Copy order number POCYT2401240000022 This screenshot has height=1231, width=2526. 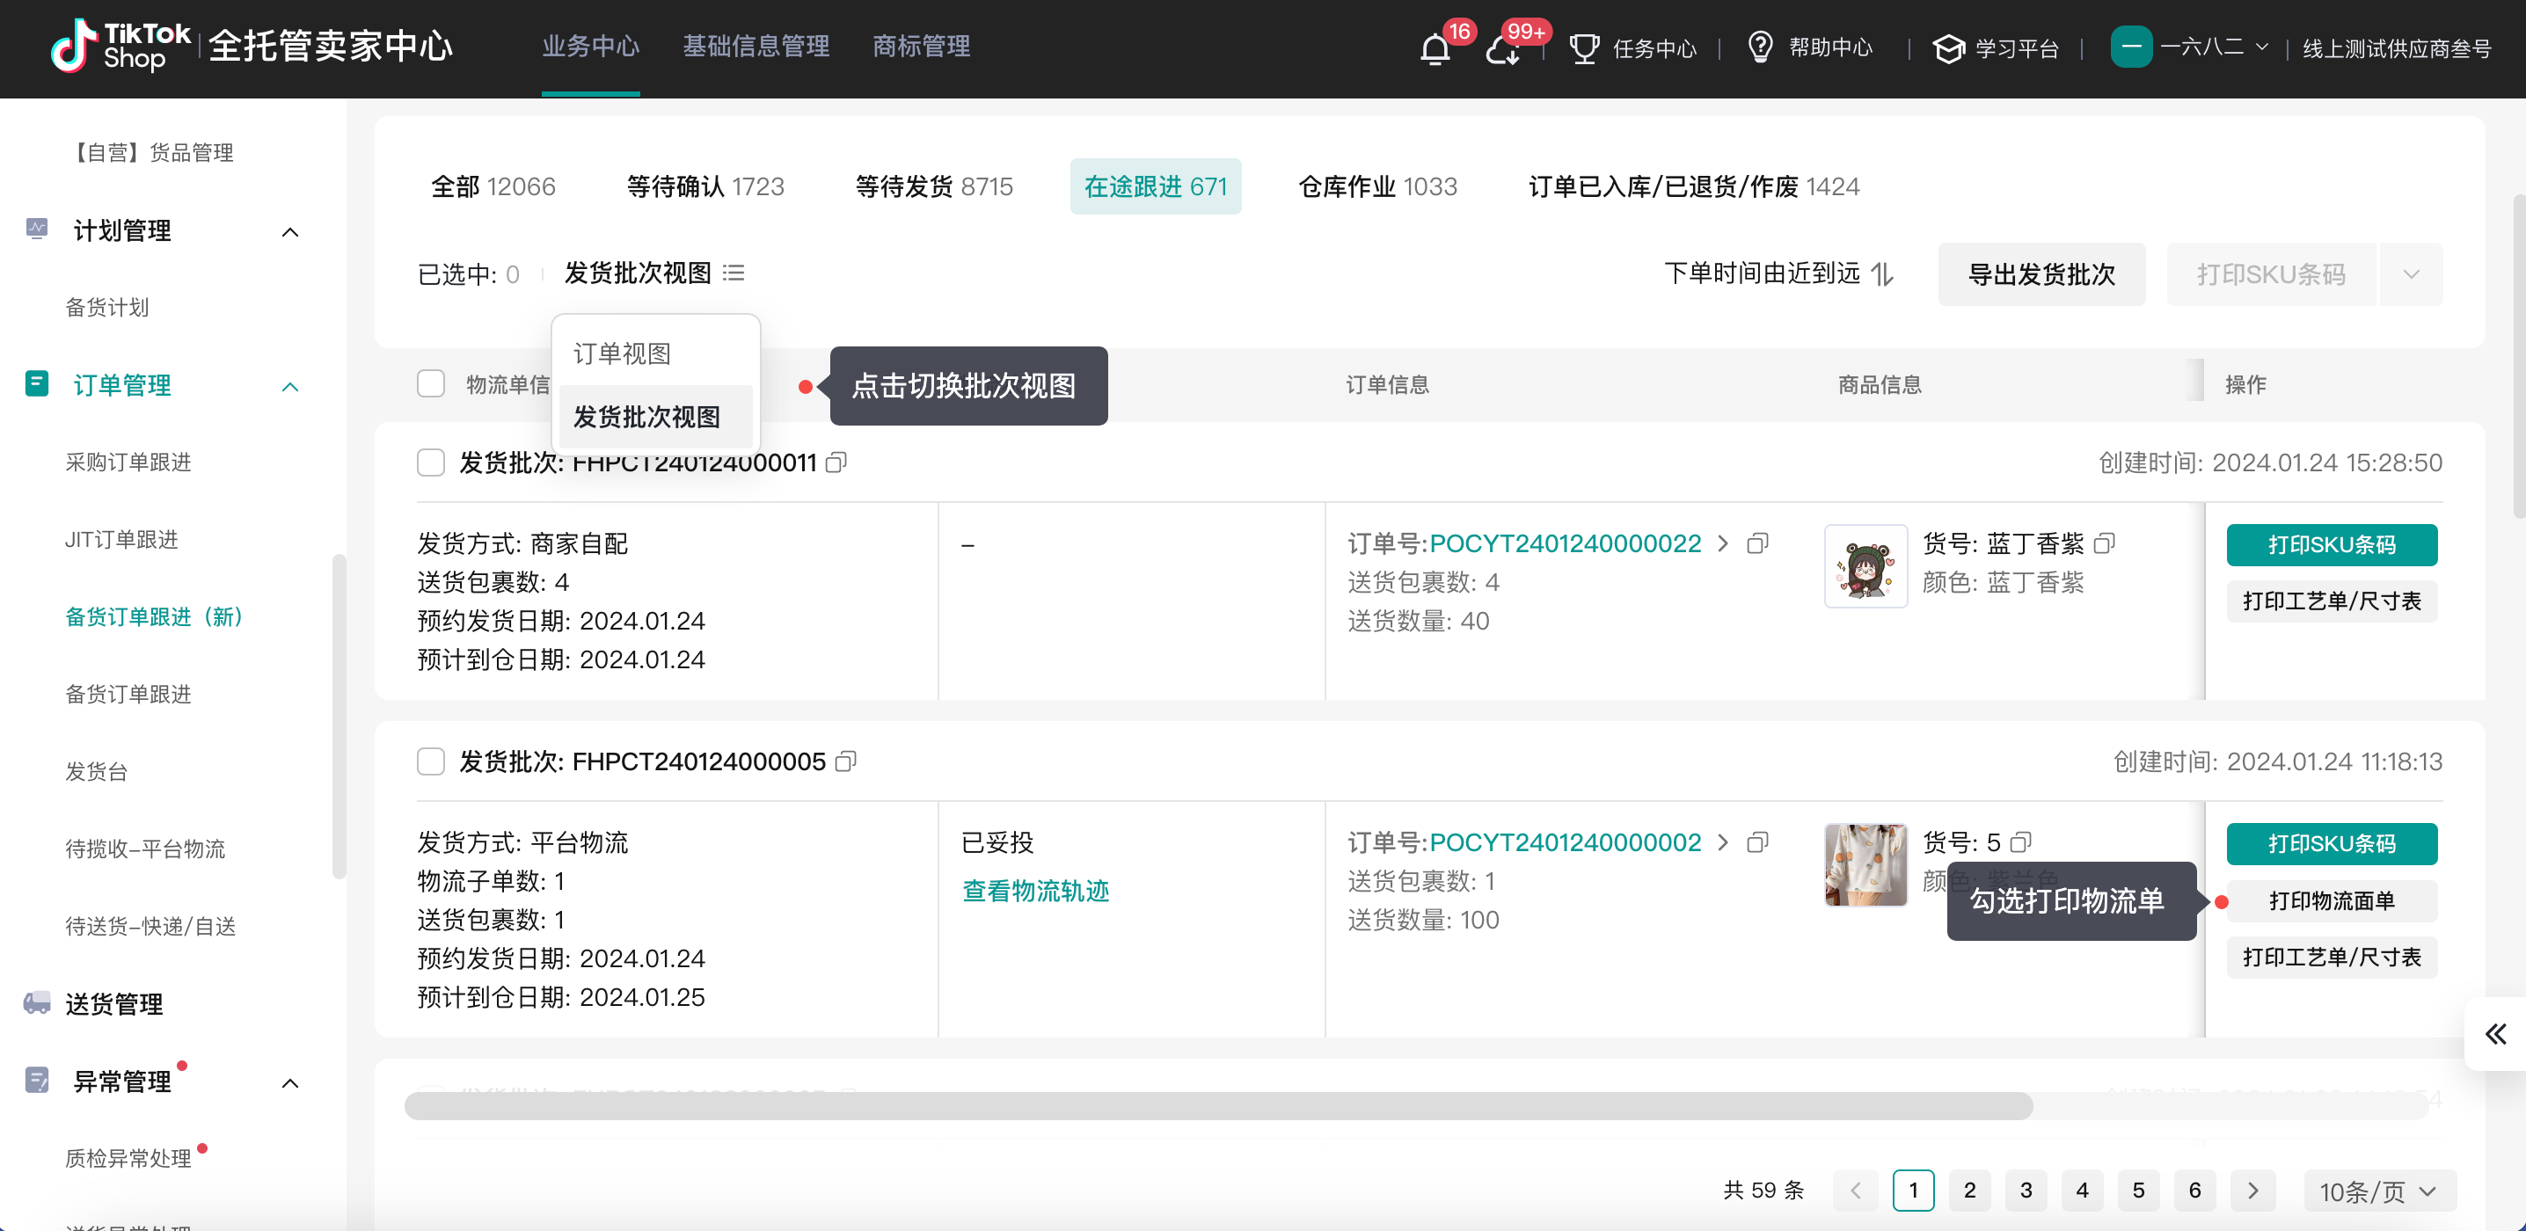[x=1757, y=543]
